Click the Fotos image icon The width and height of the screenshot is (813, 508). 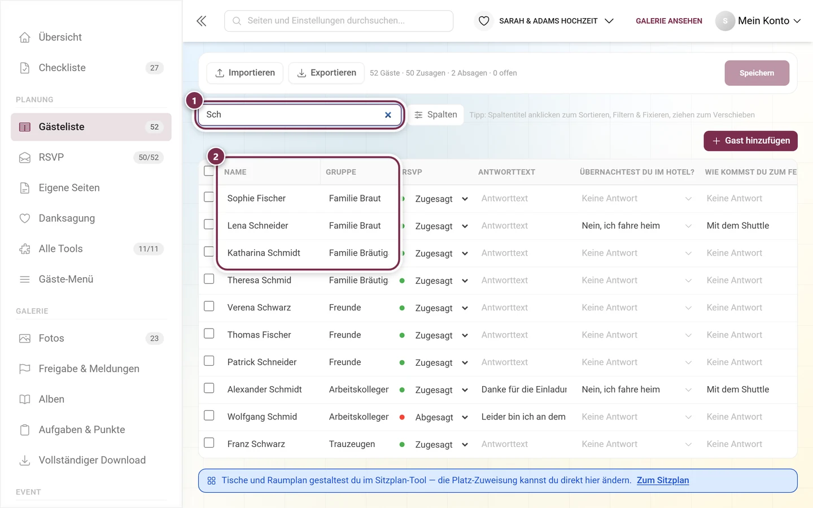(25, 339)
